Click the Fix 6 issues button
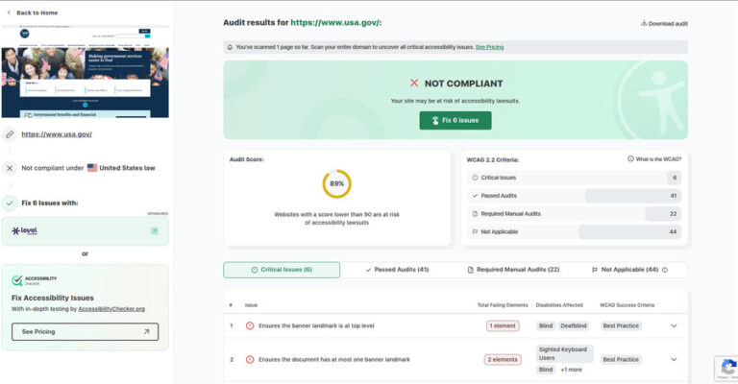738x384 pixels. tap(455, 120)
